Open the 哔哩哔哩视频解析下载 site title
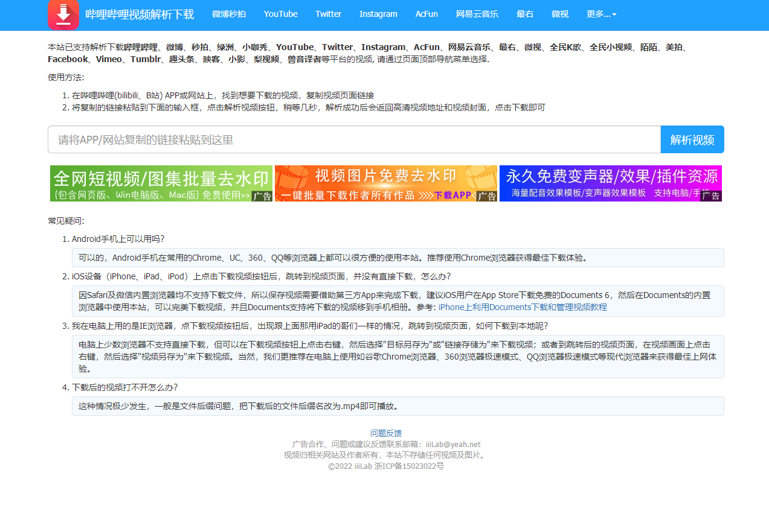This screenshot has height=505, width=769. (x=140, y=14)
